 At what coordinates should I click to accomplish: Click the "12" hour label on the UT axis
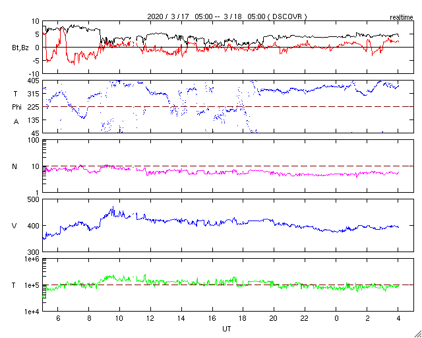(150, 318)
